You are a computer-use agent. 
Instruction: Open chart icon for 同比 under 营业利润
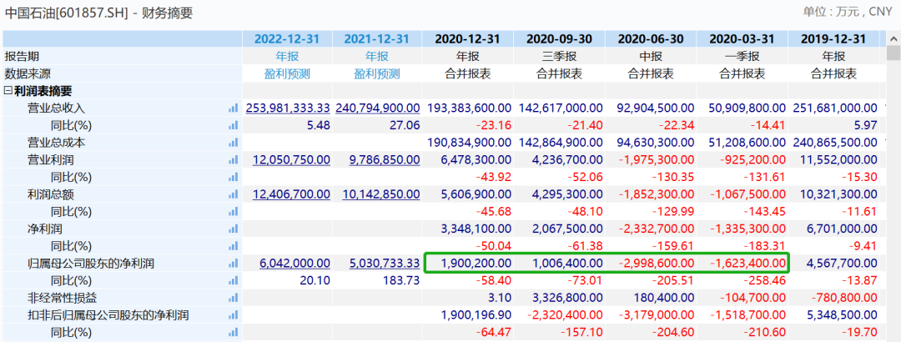click(233, 177)
